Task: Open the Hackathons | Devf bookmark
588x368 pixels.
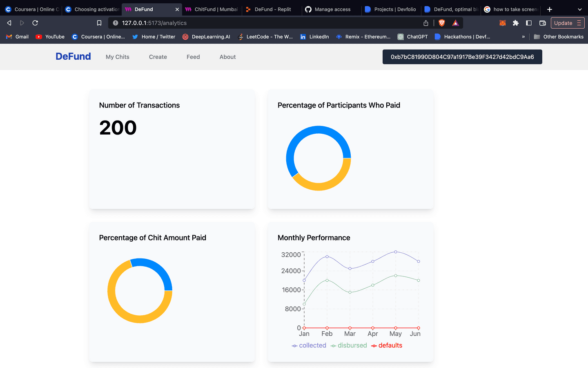Action: 462,37
